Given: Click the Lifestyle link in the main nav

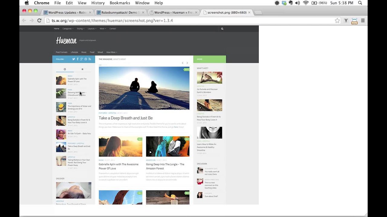Looking at the screenshot, I should pos(74,52).
